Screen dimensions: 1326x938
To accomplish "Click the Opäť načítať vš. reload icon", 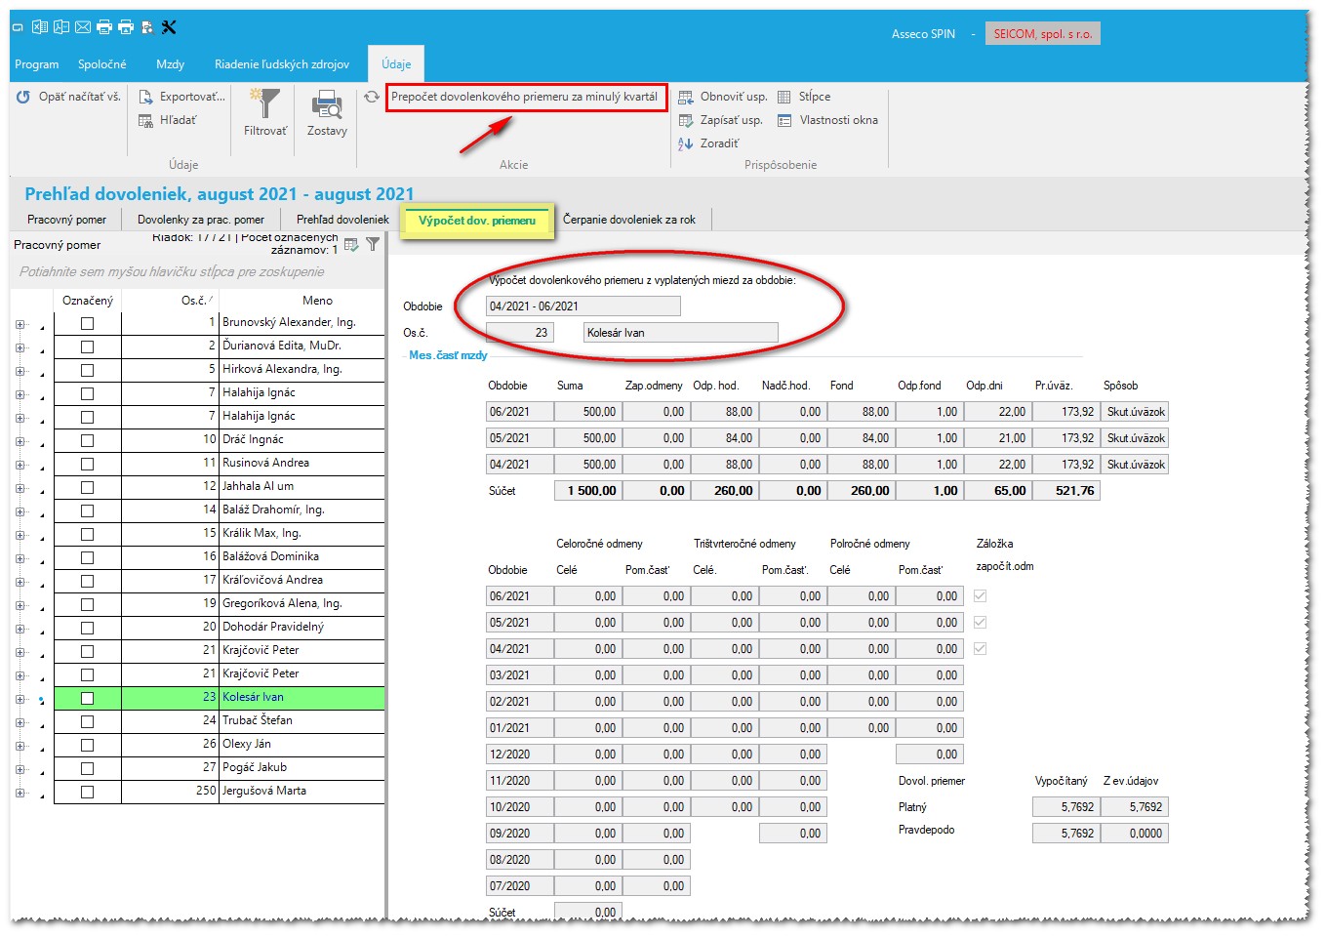I will point(23,97).
